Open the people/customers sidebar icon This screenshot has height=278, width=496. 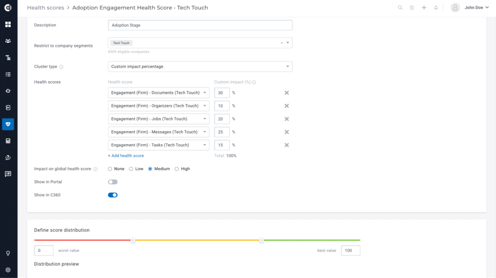[8, 41]
